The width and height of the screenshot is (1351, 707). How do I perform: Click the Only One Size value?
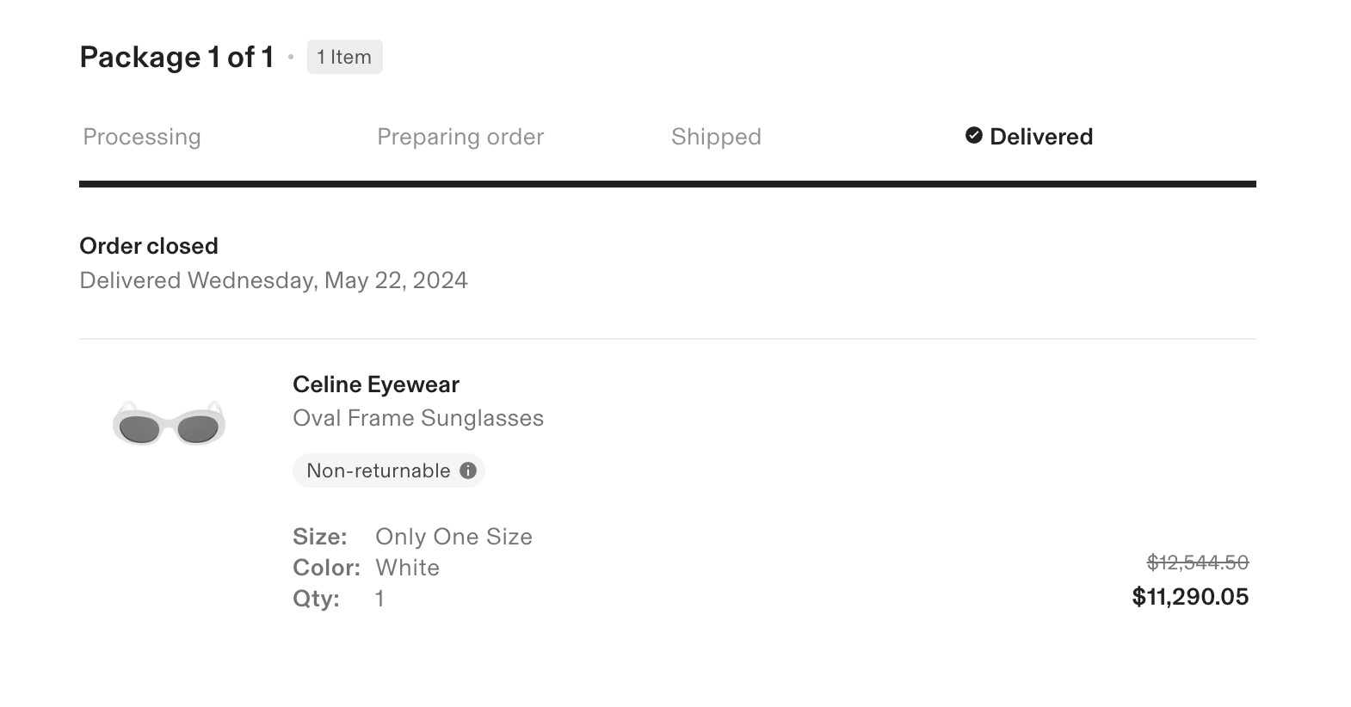pyautogui.click(x=453, y=537)
